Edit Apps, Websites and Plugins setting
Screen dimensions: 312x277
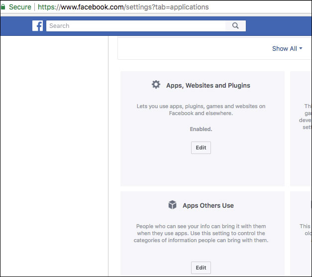coord(201,147)
